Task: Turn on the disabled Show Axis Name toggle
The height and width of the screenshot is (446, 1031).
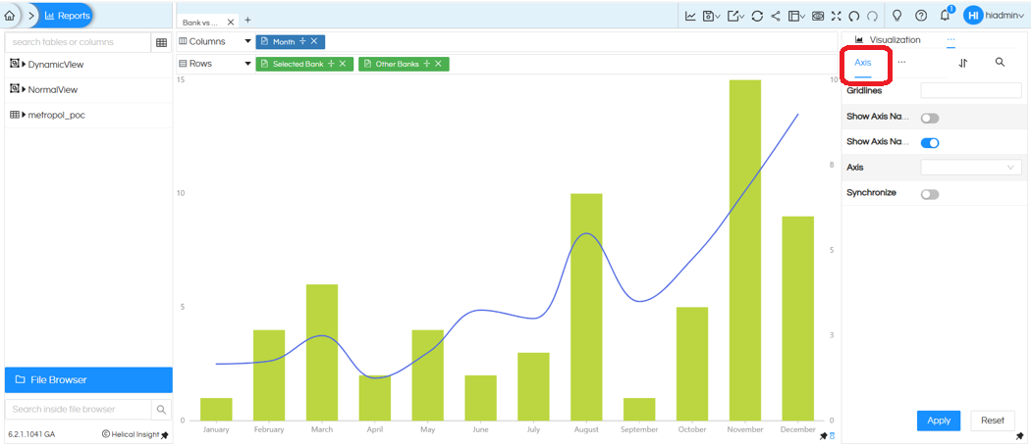Action: [930, 119]
